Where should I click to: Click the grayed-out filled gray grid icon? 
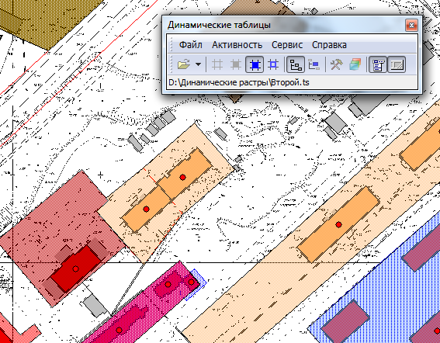(x=236, y=65)
